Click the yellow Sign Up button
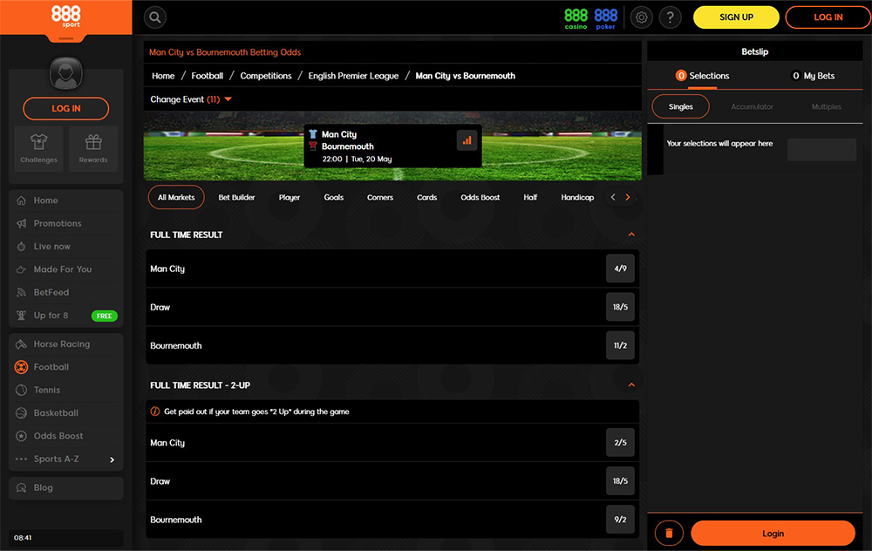The width and height of the screenshot is (872, 551). (x=736, y=17)
